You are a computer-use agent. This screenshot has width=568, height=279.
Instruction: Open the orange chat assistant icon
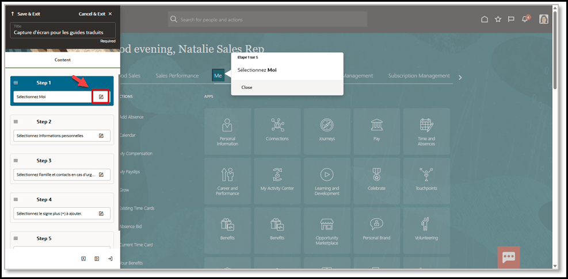[509, 257]
